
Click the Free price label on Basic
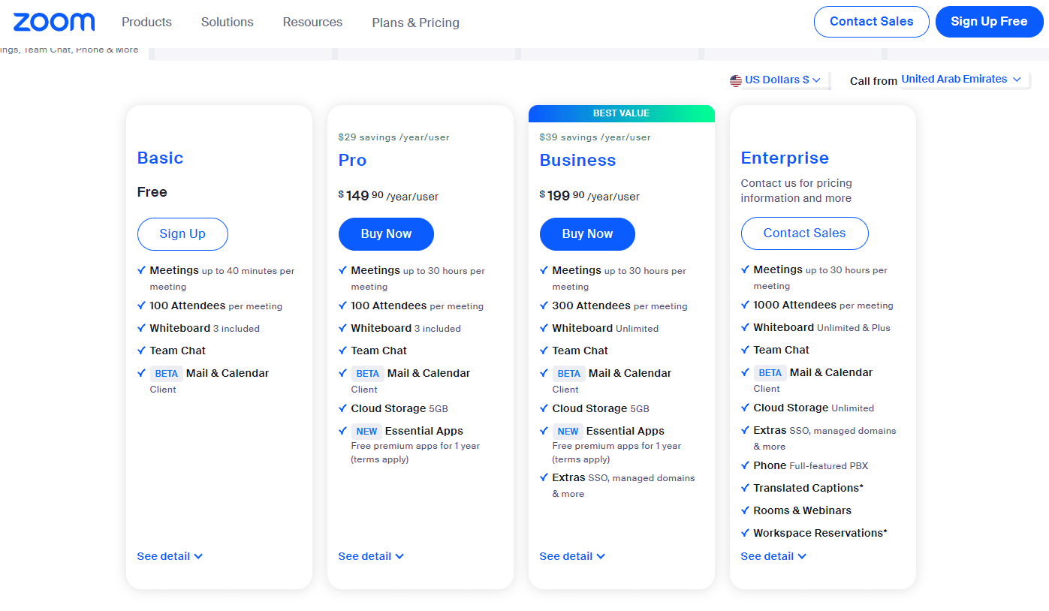[152, 192]
